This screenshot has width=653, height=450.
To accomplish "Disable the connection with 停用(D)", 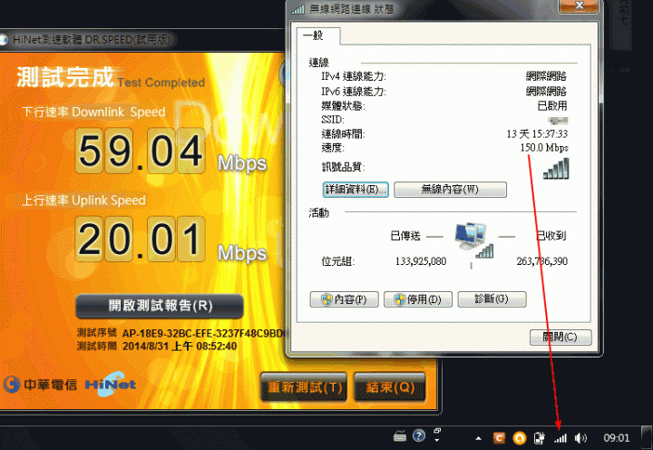I will tap(418, 299).
